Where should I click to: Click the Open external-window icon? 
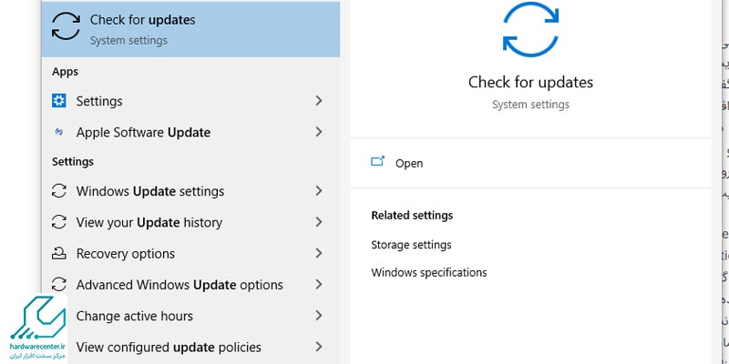[x=377, y=162]
